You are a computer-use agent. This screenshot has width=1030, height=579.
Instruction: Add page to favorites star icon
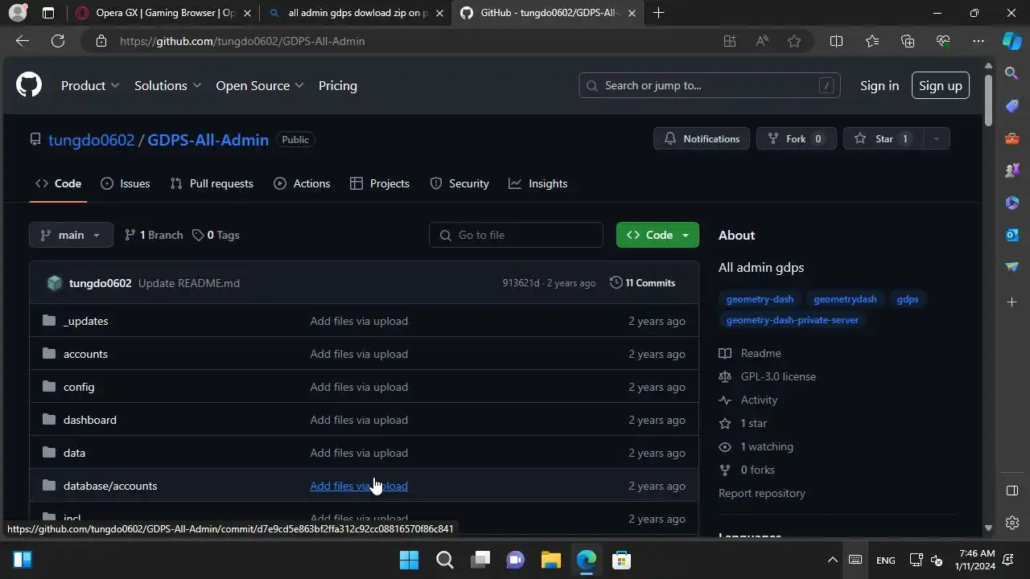tap(794, 41)
